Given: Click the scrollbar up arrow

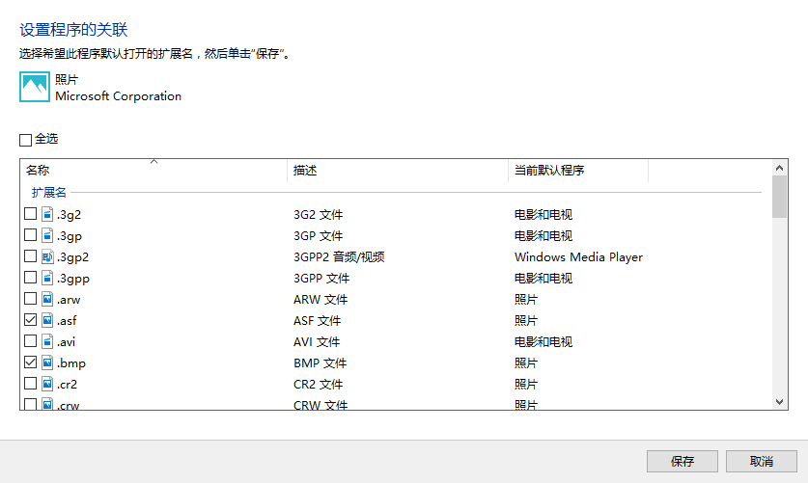Looking at the screenshot, I should [780, 168].
